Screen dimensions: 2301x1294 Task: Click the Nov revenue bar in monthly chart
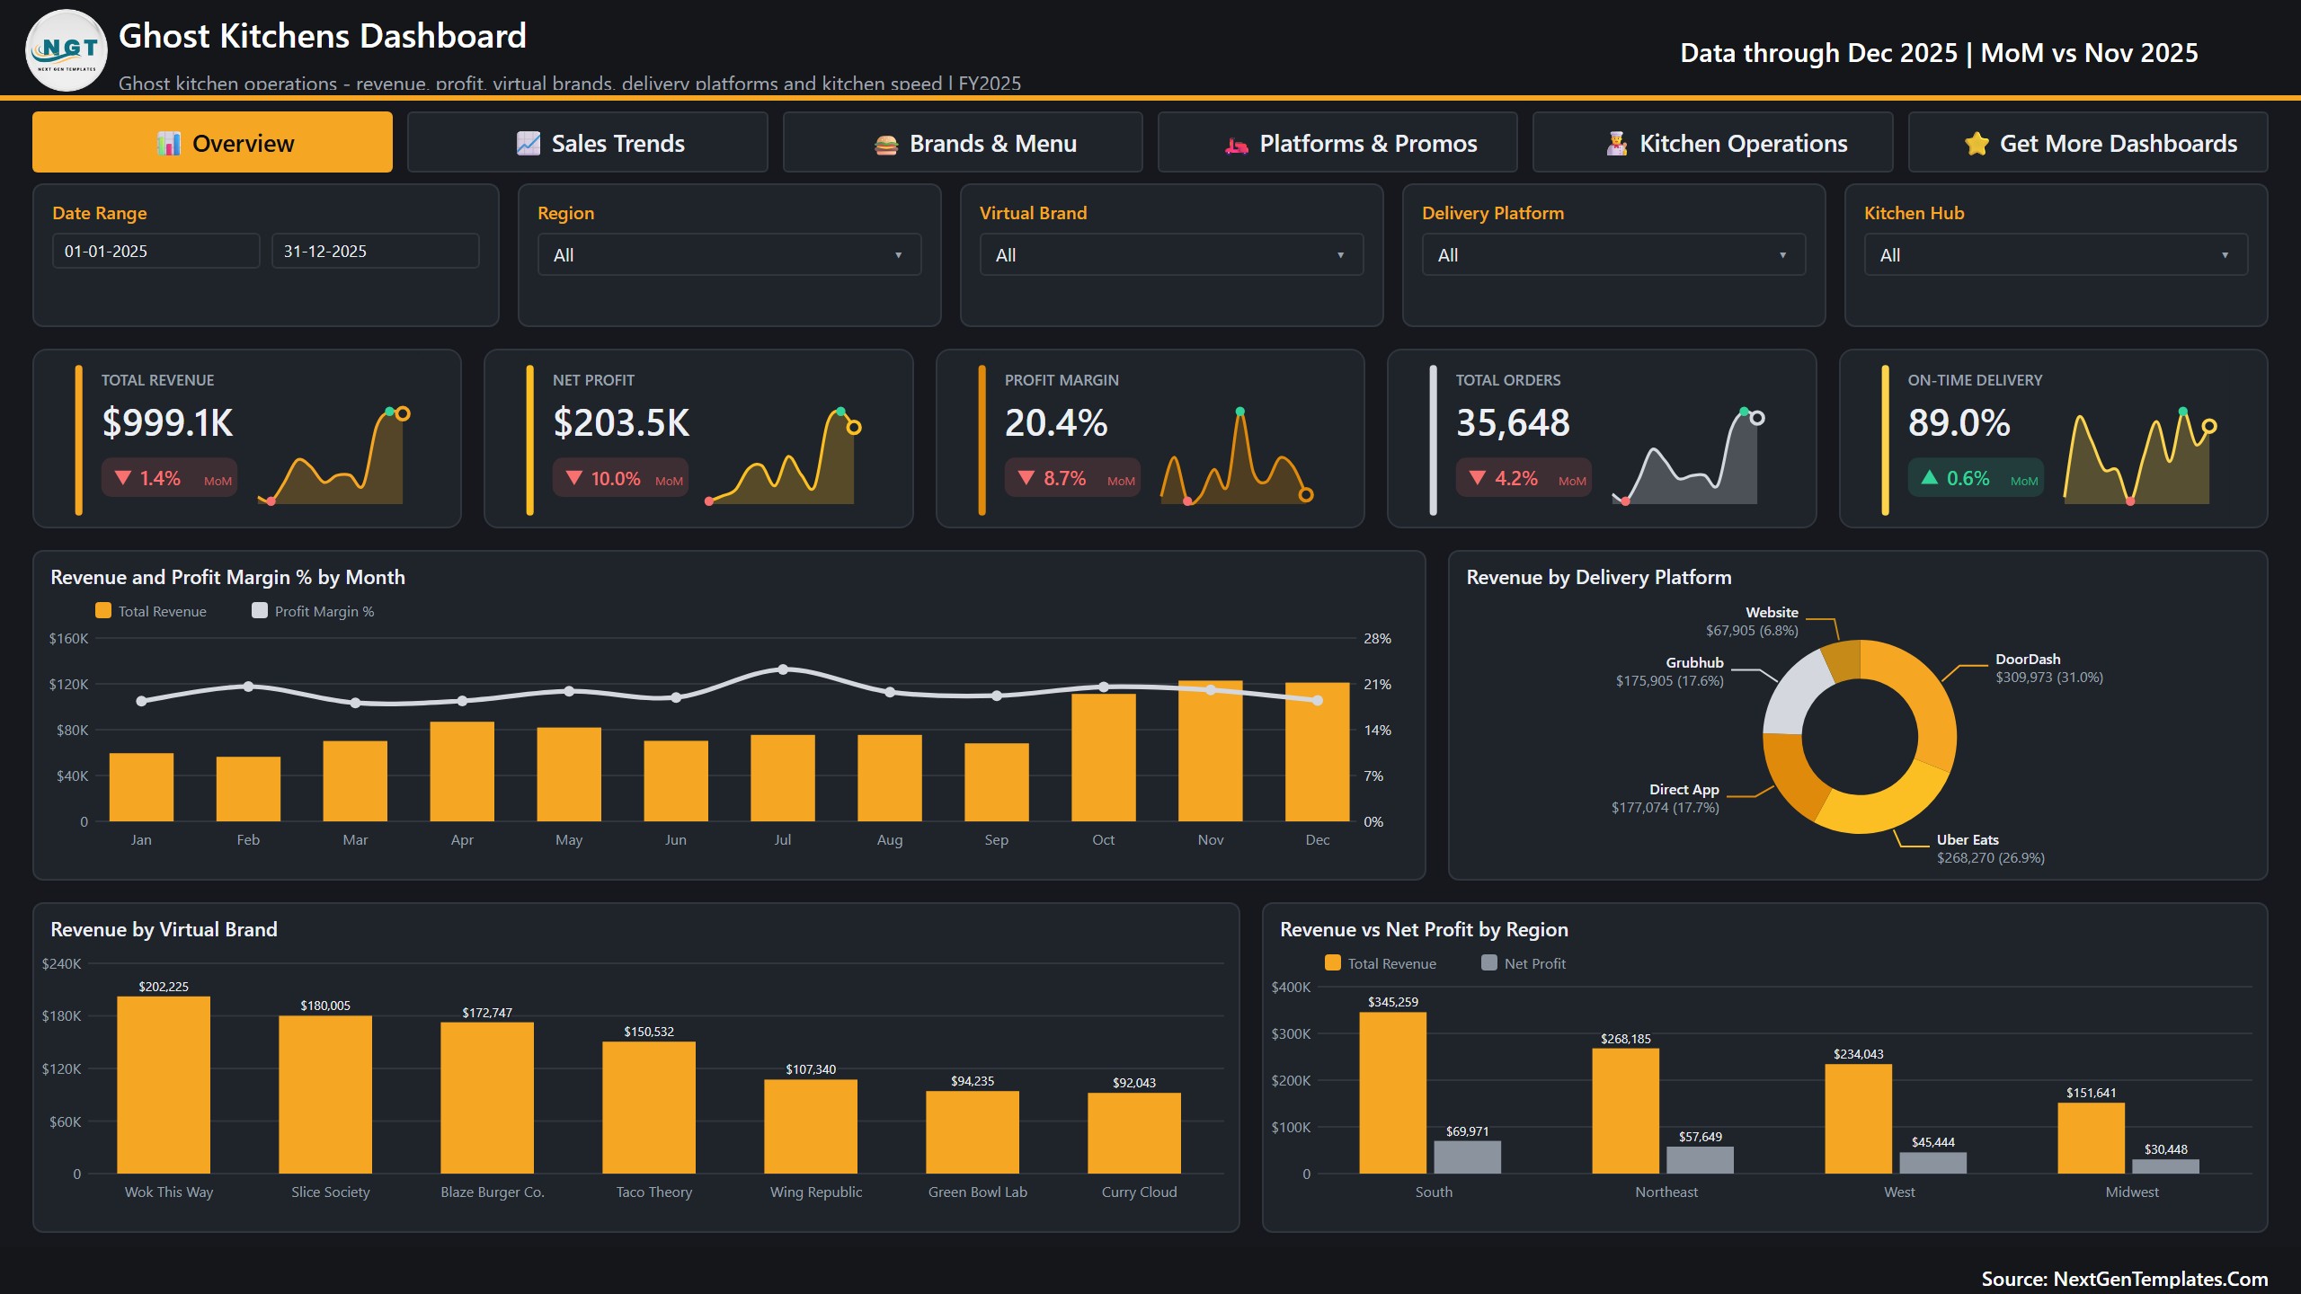coord(1210,751)
